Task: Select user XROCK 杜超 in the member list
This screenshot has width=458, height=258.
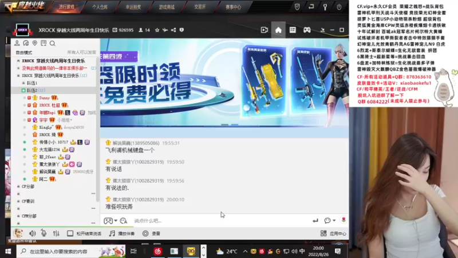Action: (x=49, y=105)
